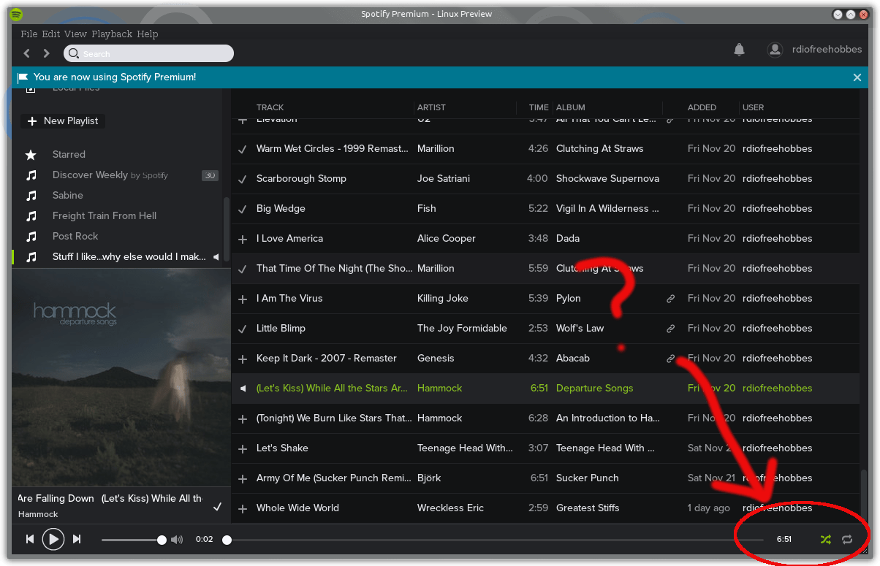Go forward with the right arrow
This screenshot has height=566, width=880.
coord(46,53)
